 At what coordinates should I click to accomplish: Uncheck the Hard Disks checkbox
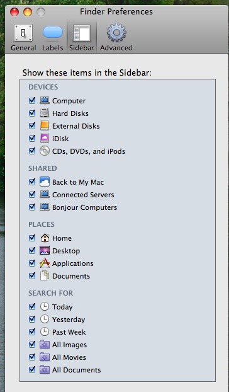point(32,113)
